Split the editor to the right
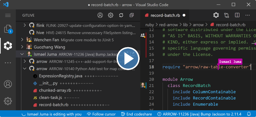 tap(237, 15)
